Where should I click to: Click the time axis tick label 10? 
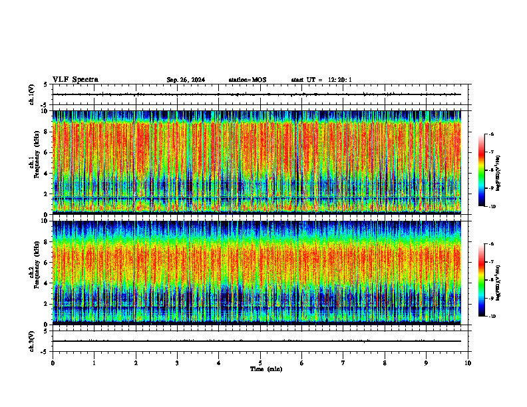[x=468, y=363]
